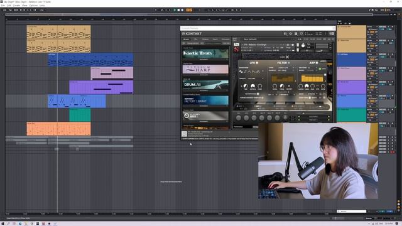Click the instrument wrench edit icon

click(x=236, y=45)
